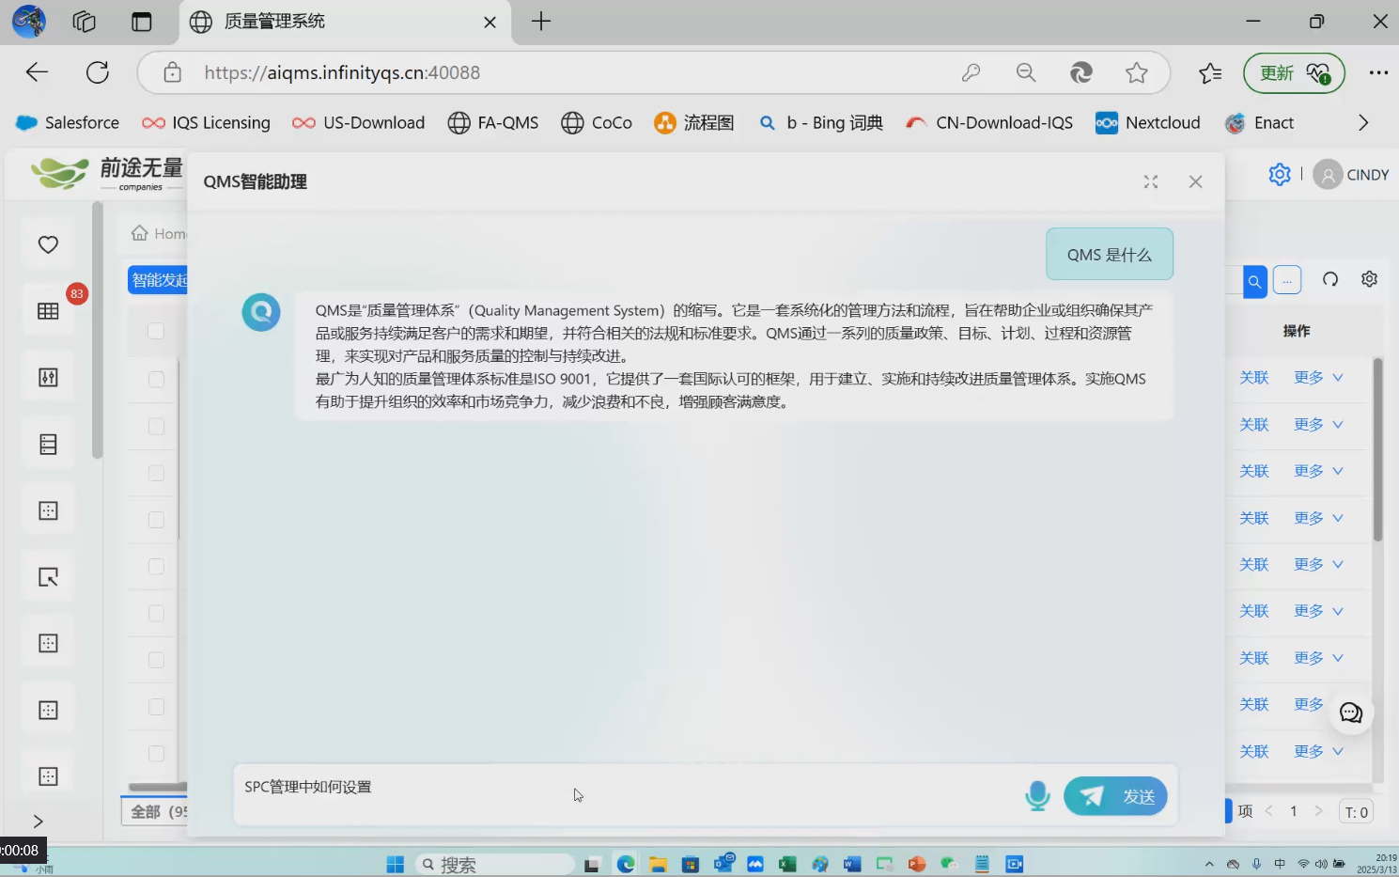Click the first 关联 link in 操作 column
This screenshot has width=1399, height=877.
point(1253,377)
